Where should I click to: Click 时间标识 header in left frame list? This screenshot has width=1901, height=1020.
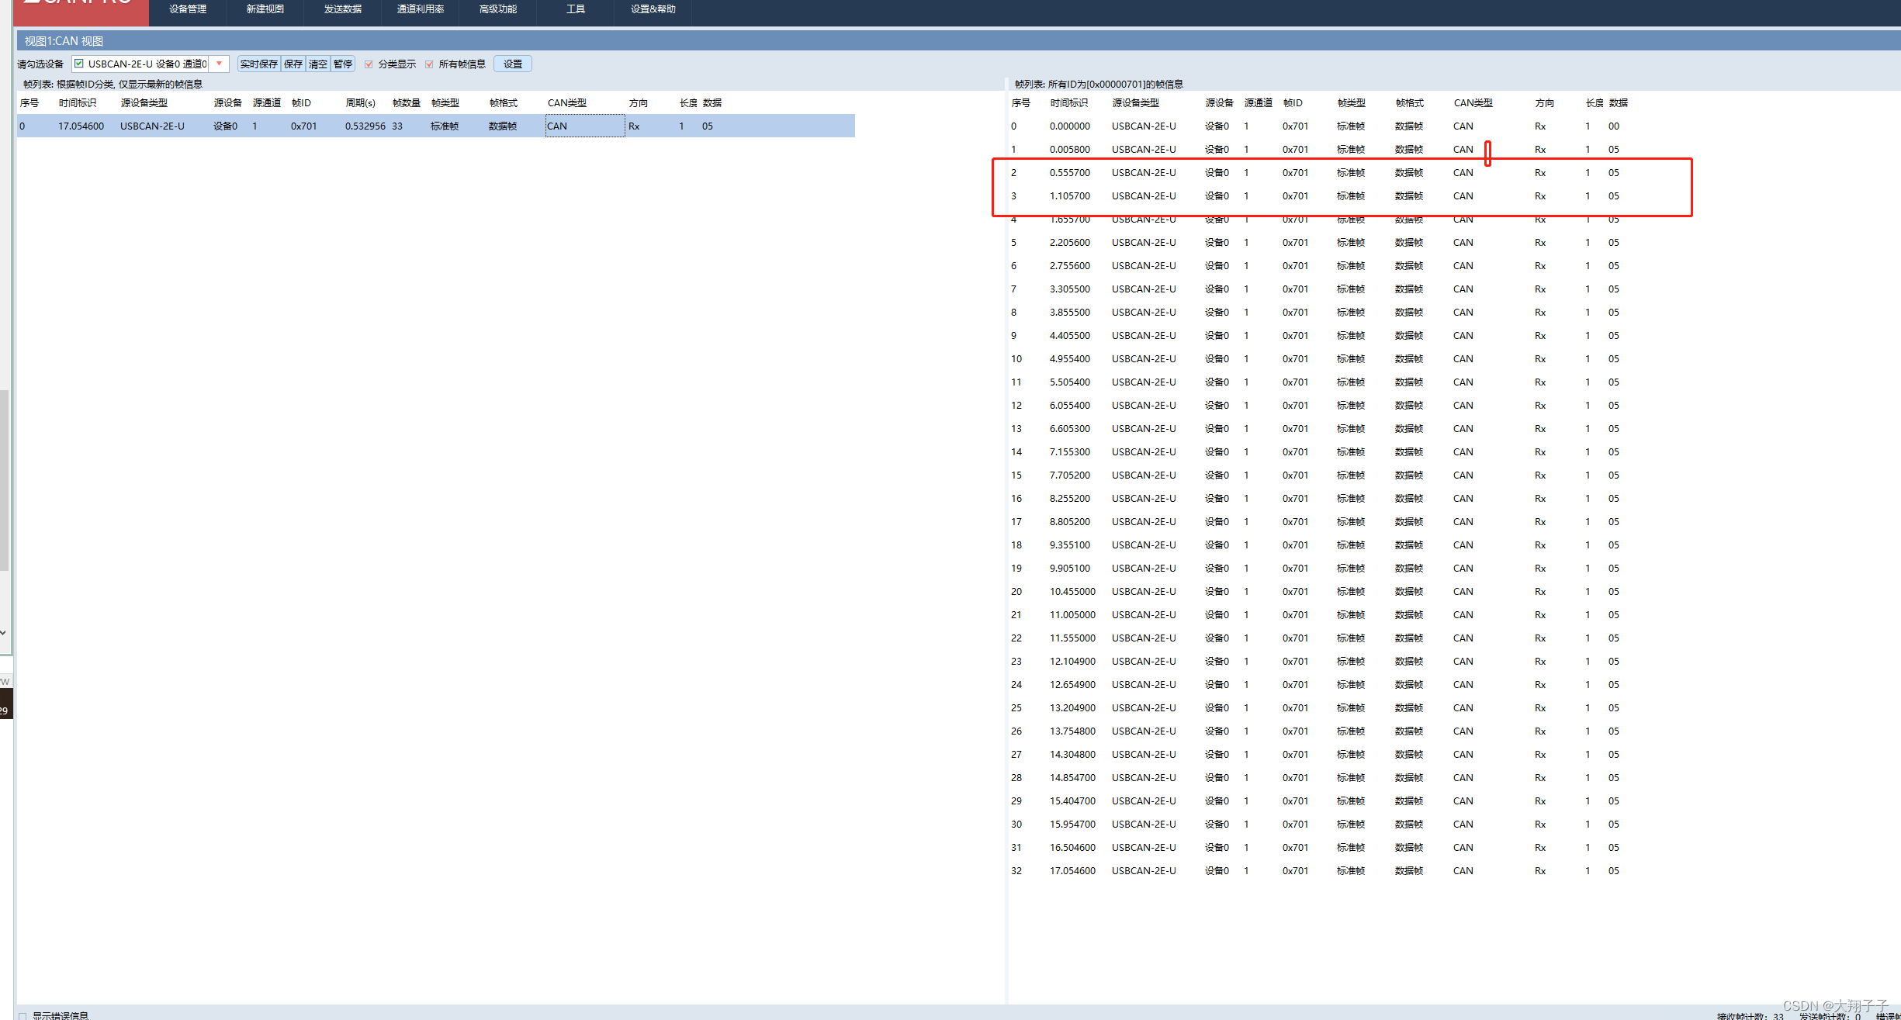(x=78, y=103)
